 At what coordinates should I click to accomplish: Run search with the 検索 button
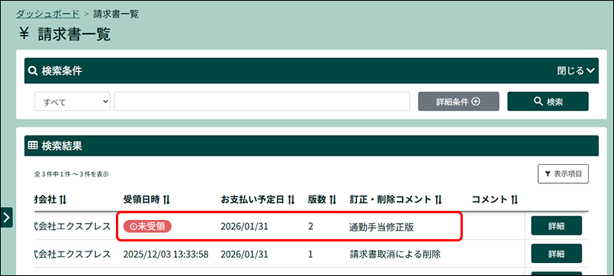tap(548, 102)
